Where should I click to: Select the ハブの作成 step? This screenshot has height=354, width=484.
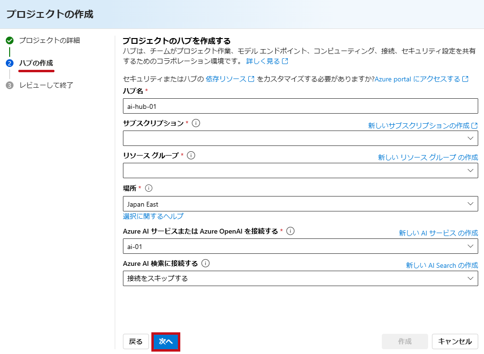click(36, 63)
